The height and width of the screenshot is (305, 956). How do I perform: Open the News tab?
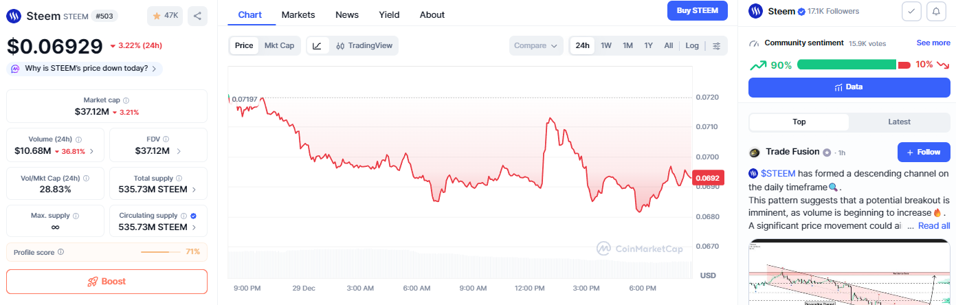coord(347,14)
